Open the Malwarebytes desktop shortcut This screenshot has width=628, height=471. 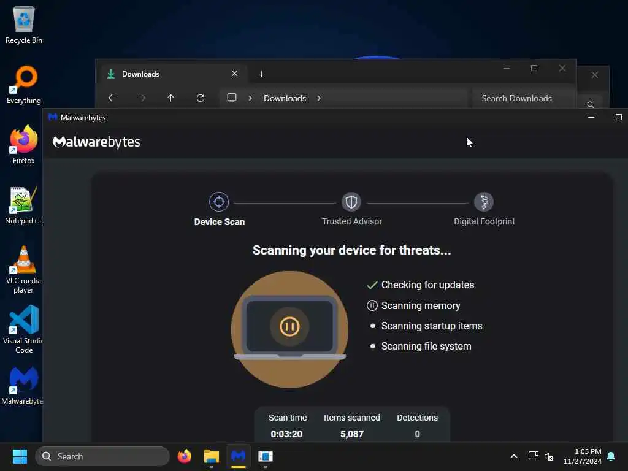24,385
